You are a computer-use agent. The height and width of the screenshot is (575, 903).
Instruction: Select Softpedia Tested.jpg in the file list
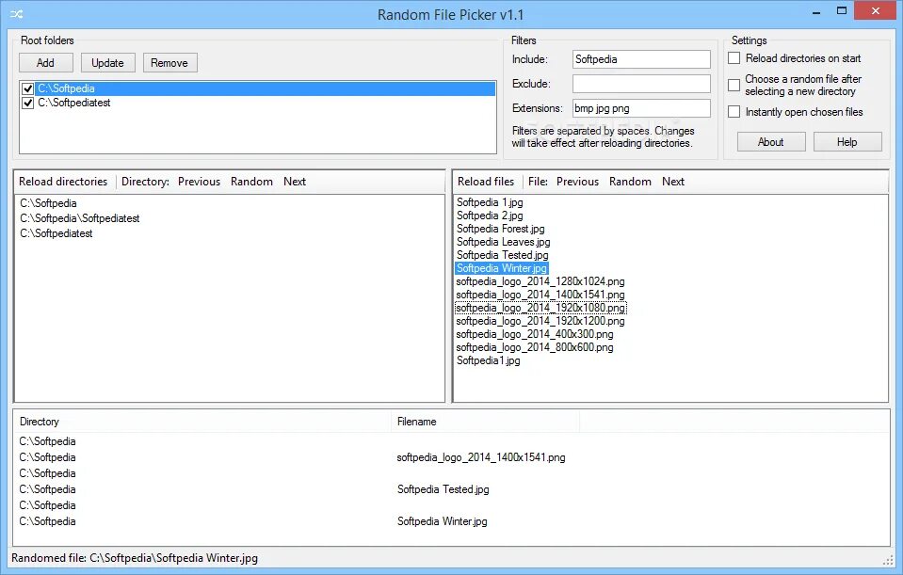(x=502, y=255)
